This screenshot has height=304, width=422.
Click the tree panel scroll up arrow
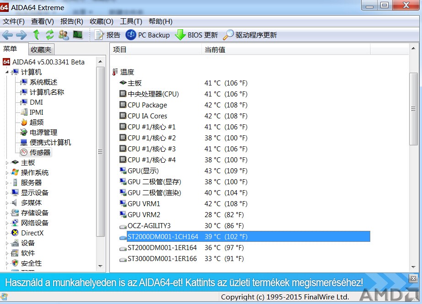click(x=100, y=62)
